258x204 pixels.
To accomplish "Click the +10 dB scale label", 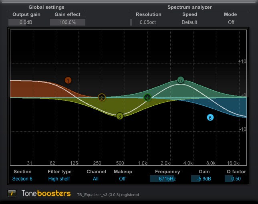I will click(x=242, y=61).
